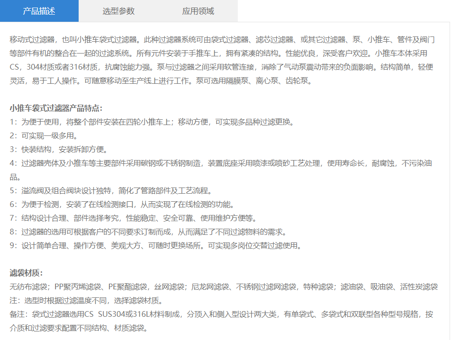Viewport: 451px width, 340px height.
Task: Click feature line 9 设计简单合理
Action: coord(156,246)
